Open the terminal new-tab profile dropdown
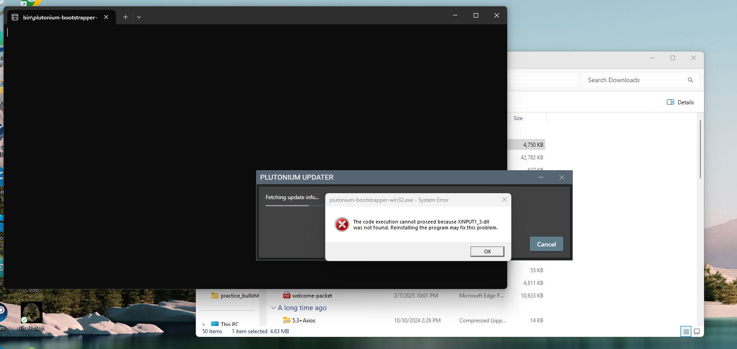 pos(139,17)
